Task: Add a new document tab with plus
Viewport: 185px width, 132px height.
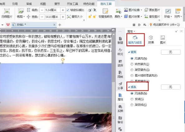Action: pos(60,25)
